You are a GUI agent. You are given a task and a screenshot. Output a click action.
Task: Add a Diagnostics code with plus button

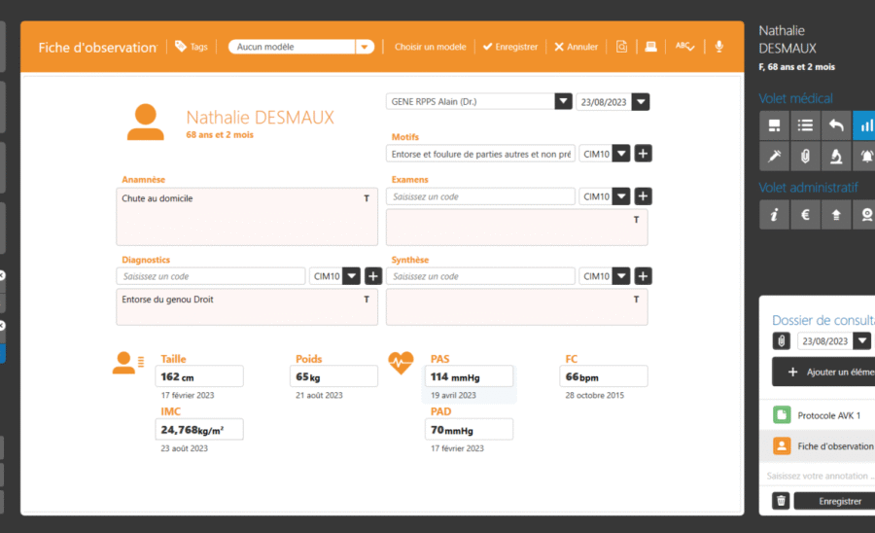373,276
